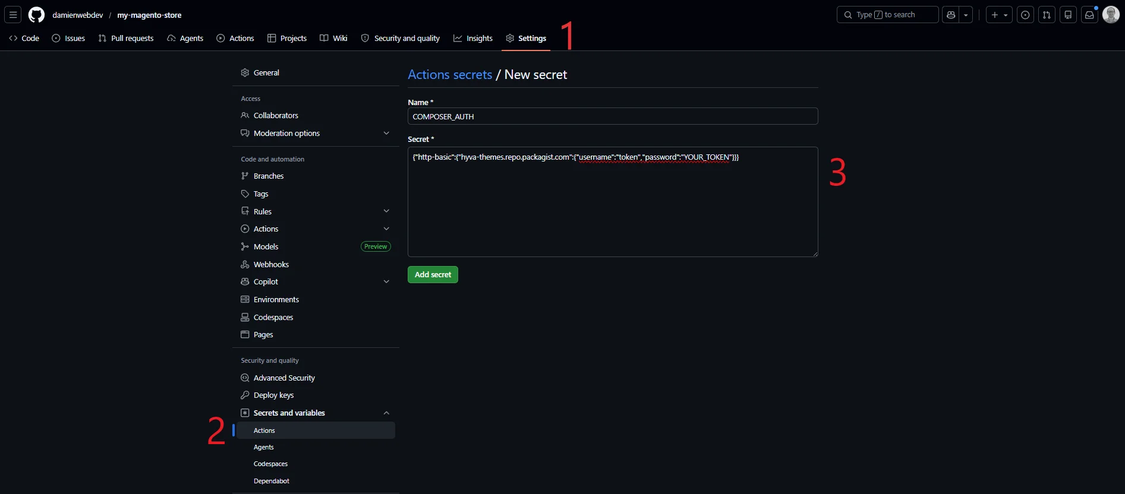Open the damienwebdev owner link
The width and height of the screenshot is (1125, 494).
click(x=78, y=15)
